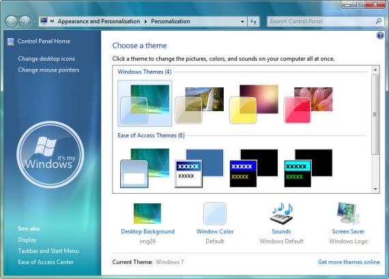Close the Personalization window
The height and width of the screenshot is (279, 389).
click(x=375, y=5)
